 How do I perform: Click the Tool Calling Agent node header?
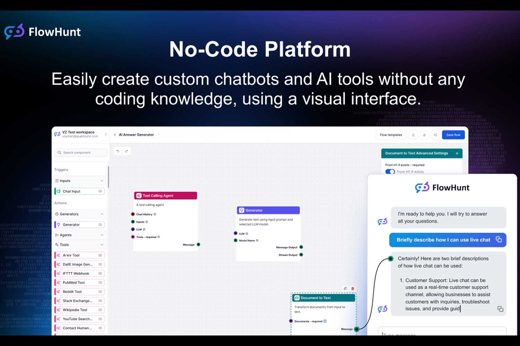coord(166,195)
